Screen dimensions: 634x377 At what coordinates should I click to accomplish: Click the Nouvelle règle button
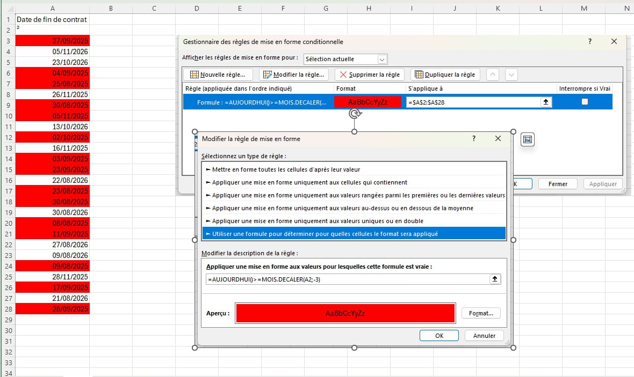pos(218,75)
